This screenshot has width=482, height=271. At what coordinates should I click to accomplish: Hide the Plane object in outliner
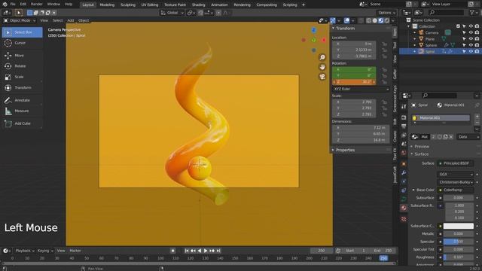[x=471, y=39]
